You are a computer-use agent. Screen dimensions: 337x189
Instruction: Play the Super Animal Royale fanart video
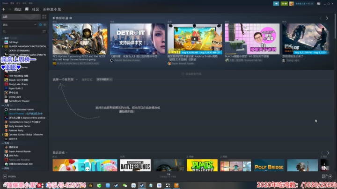click(195, 39)
